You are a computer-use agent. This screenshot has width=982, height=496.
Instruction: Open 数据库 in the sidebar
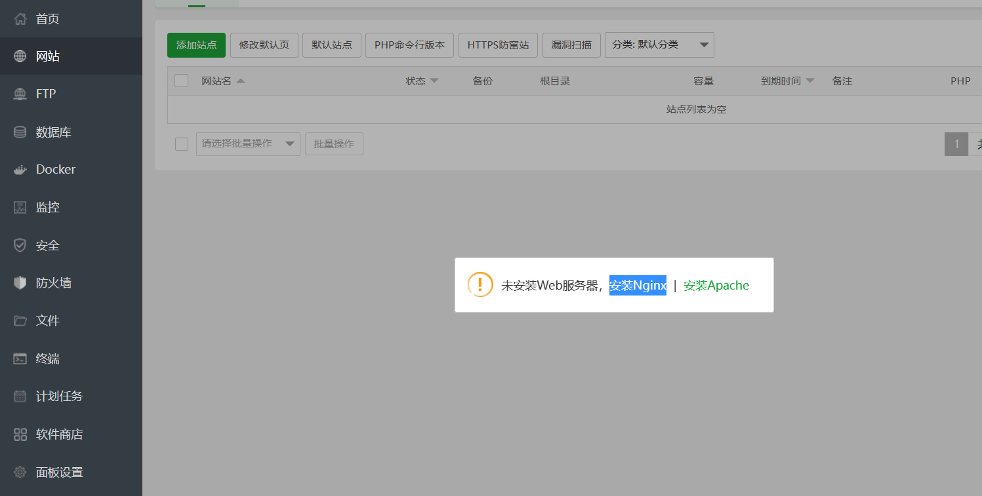click(x=71, y=132)
